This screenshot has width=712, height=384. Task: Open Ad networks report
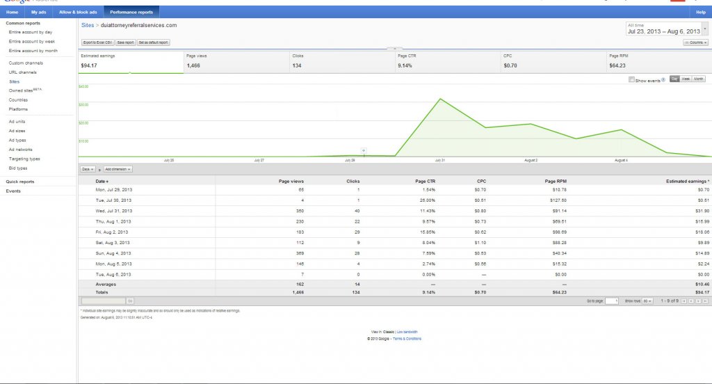tap(20, 150)
